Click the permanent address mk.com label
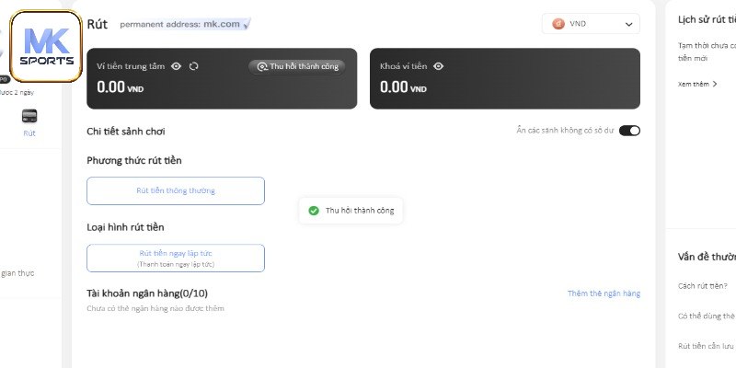Image resolution: width=736 pixels, height=368 pixels. point(185,24)
